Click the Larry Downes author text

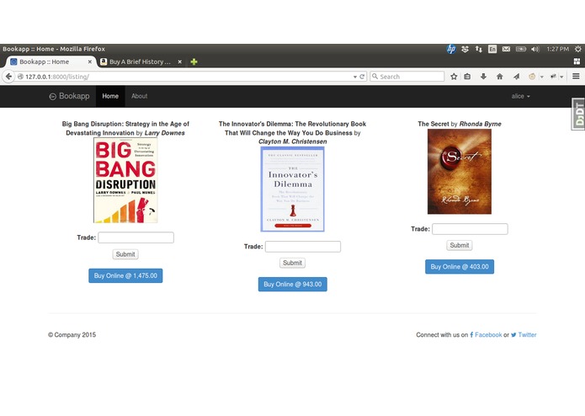coord(164,133)
